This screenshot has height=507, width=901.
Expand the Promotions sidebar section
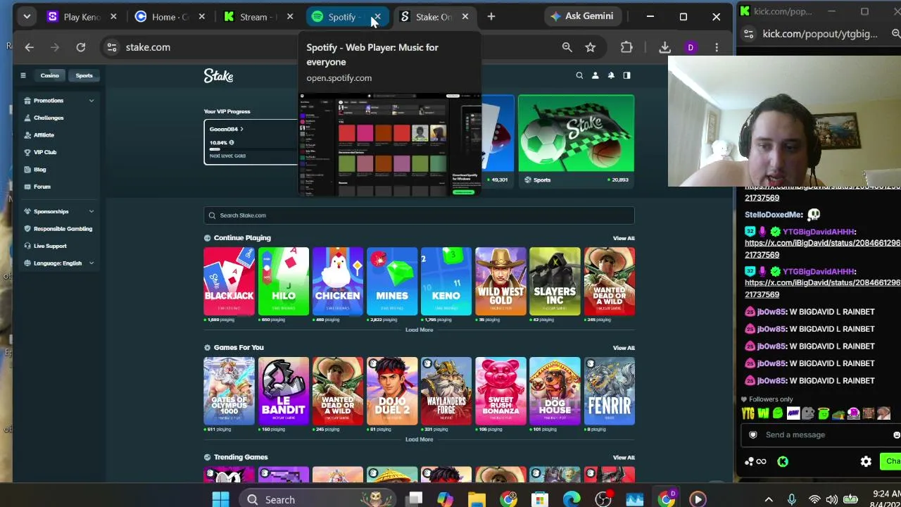[x=59, y=101]
